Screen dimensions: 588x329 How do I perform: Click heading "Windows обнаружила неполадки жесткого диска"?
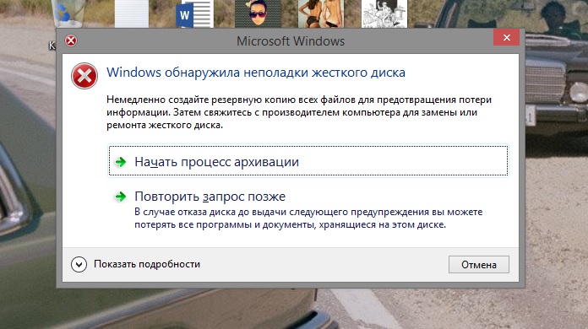256,73
